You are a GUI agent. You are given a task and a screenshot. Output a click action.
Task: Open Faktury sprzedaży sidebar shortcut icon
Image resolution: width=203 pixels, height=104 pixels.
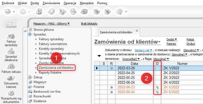pyautogui.click(x=11, y=36)
